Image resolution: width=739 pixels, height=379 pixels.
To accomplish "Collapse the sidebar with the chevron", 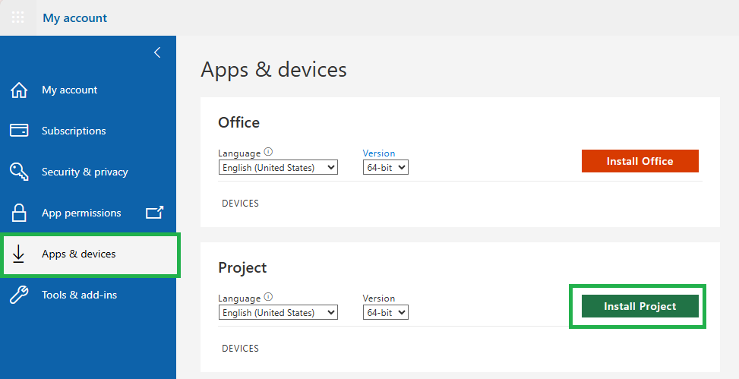I will click(157, 52).
